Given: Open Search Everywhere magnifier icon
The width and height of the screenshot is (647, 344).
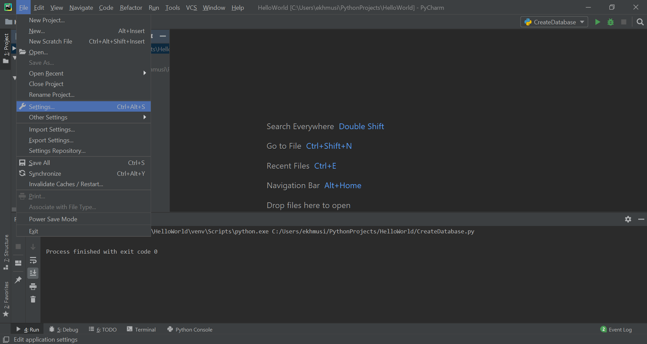Looking at the screenshot, I should coord(640,22).
